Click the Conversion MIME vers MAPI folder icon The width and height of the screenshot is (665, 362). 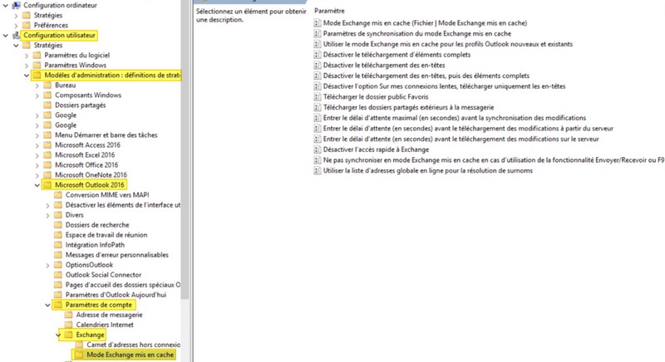click(x=58, y=195)
